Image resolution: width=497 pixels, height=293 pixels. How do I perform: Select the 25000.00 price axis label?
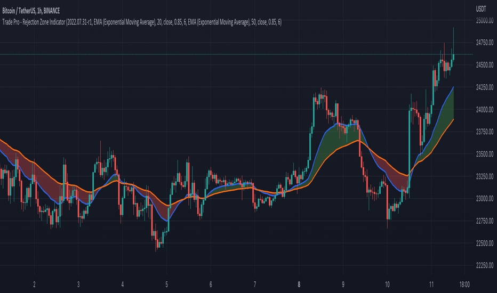(484, 21)
